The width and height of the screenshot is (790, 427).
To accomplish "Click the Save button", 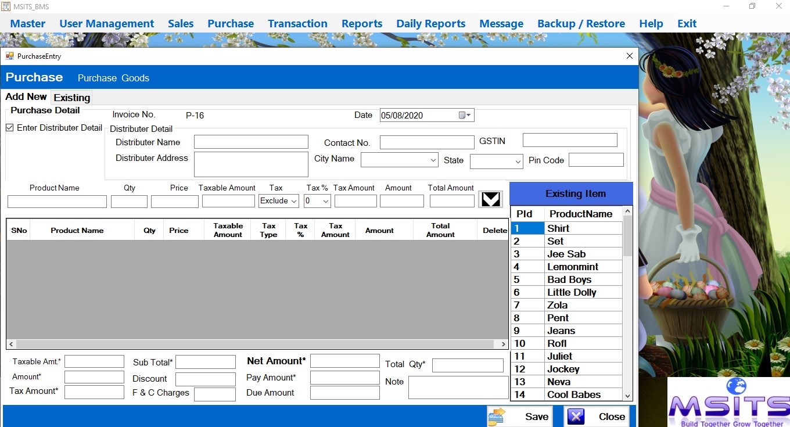I will coord(534,416).
